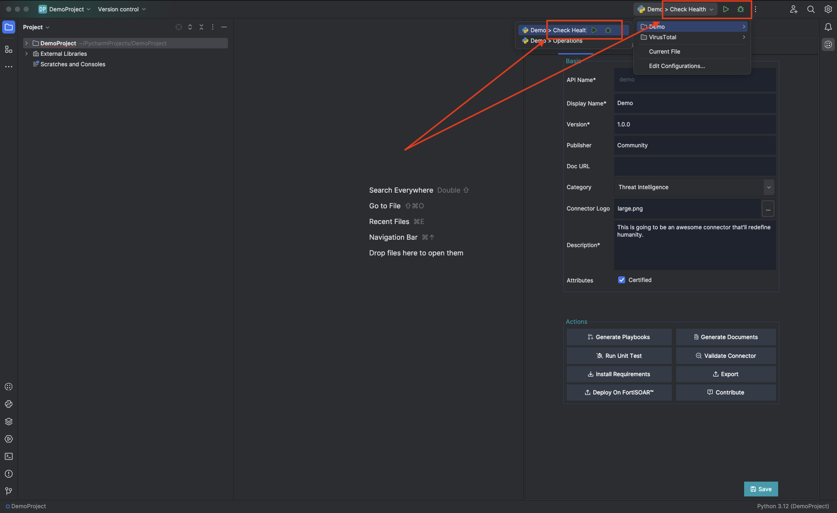Screen dimensions: 837x513
Task: Expand the DemoProject tree node
Action: click(27, 43)
